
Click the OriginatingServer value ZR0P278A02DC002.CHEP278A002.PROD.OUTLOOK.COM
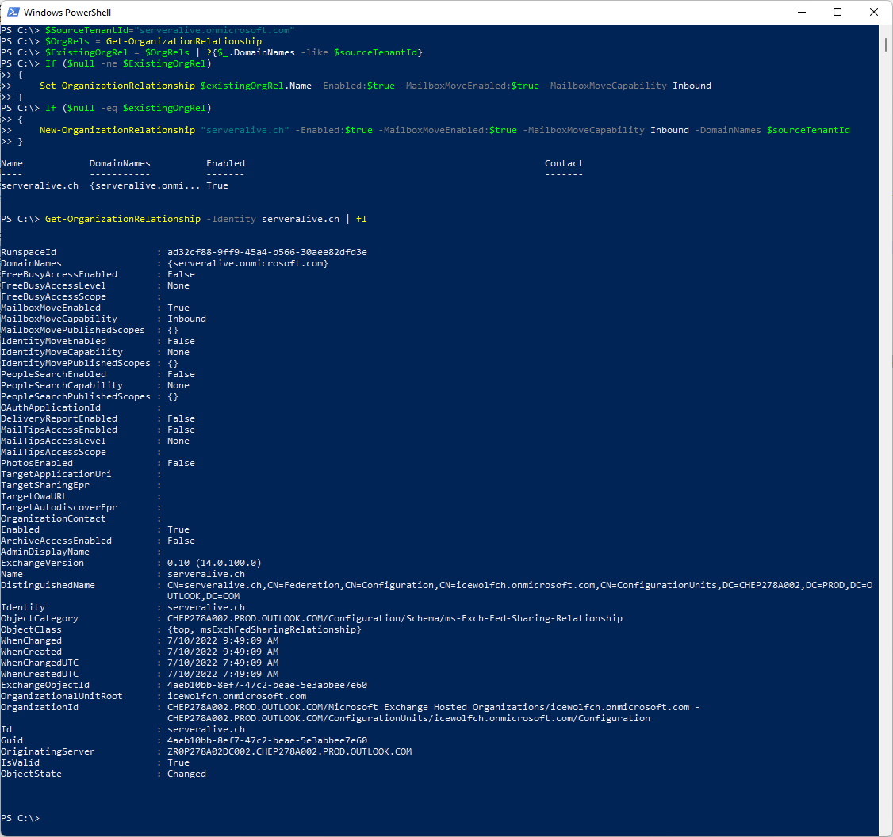coord(289,751)
